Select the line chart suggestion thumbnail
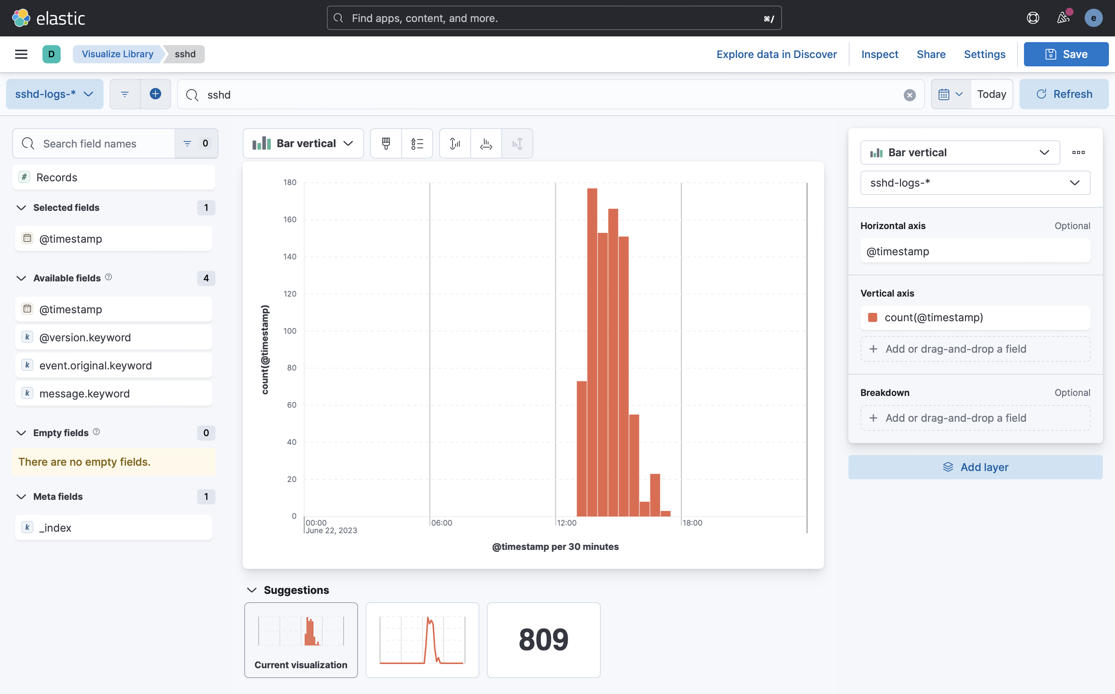Image resolution: width=1115 pixels, height=694 pixels. [x=422, y=640]
